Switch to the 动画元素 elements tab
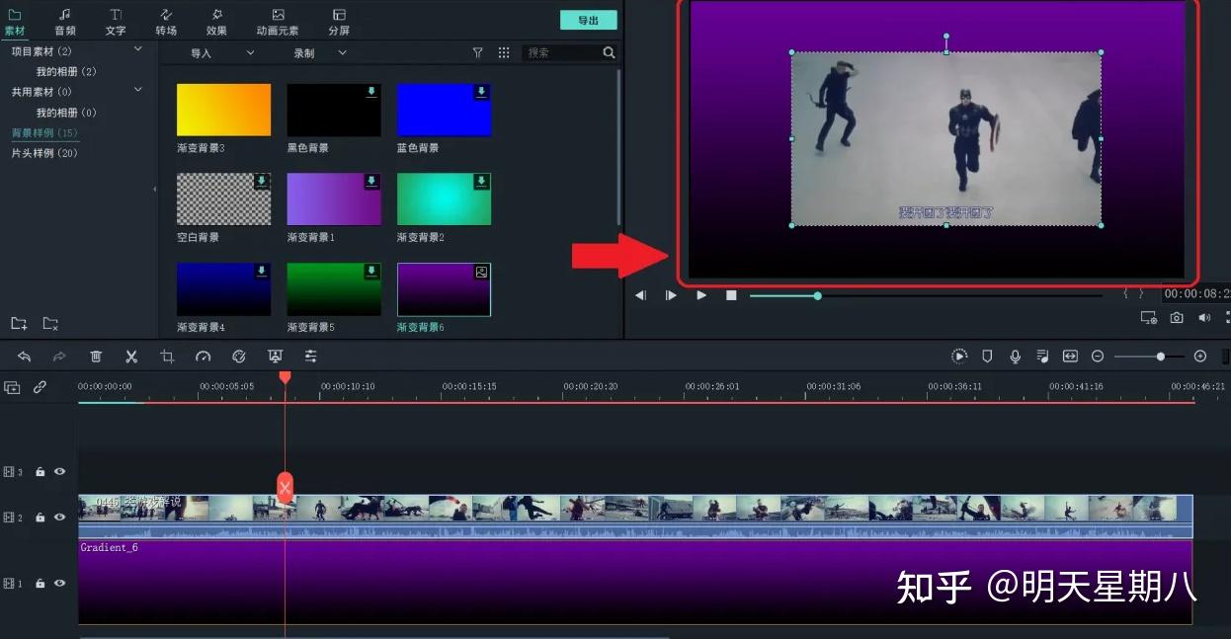The width and height of the screenshot is (1231, 639). click(278, 22)
